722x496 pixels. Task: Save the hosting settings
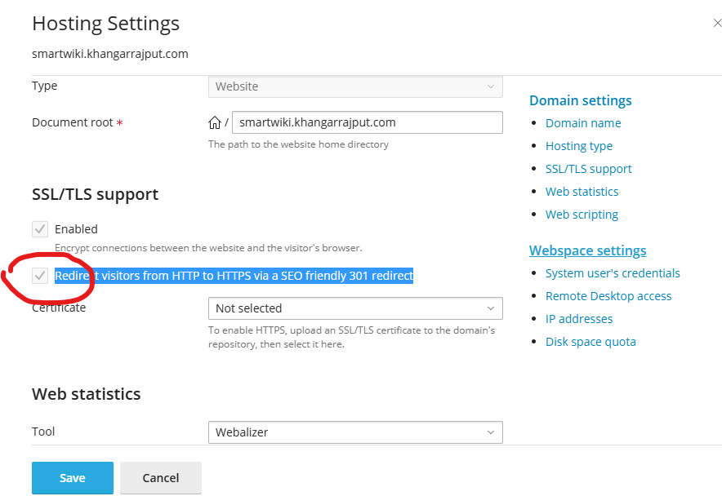click(x=73, y=478)
